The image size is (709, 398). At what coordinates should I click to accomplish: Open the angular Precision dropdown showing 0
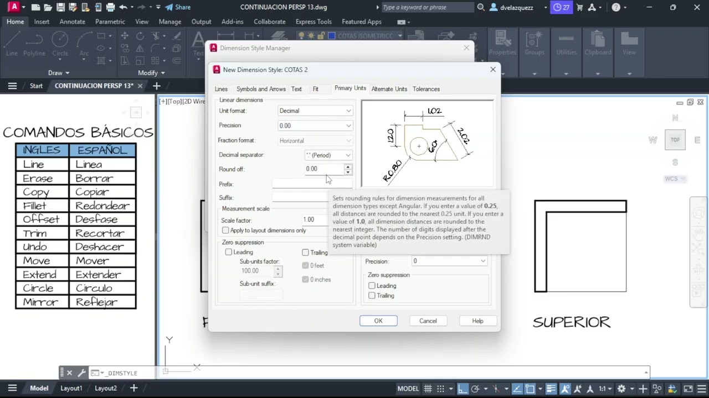pos(449,261)
